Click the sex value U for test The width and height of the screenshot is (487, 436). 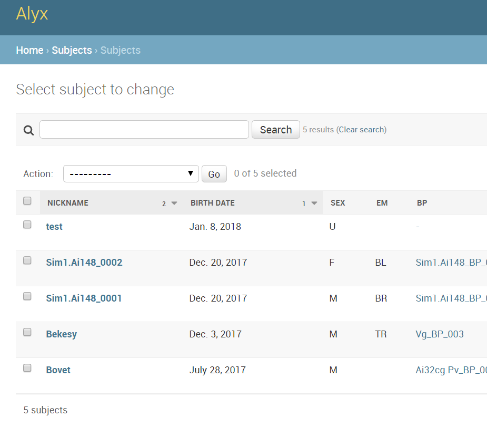[x=332, y=226]
